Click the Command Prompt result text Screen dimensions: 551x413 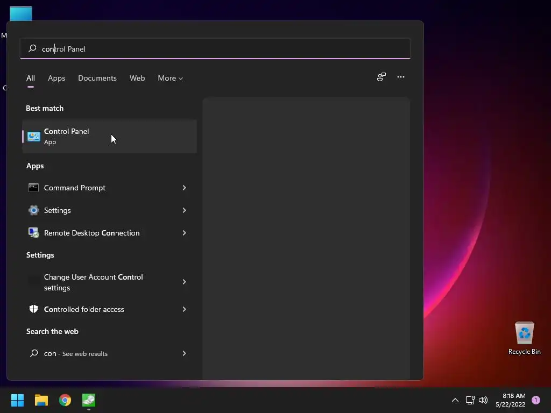coord(74,188)
